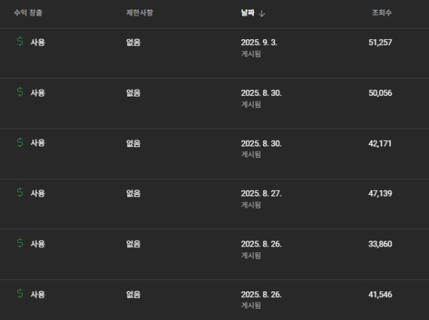Click the dollar icon in the 51,257 views row

click(x=20, y=42)
